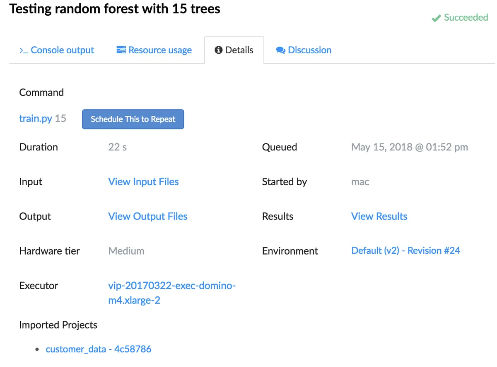Click the Succeeded status text

click(x=466, y=17)
